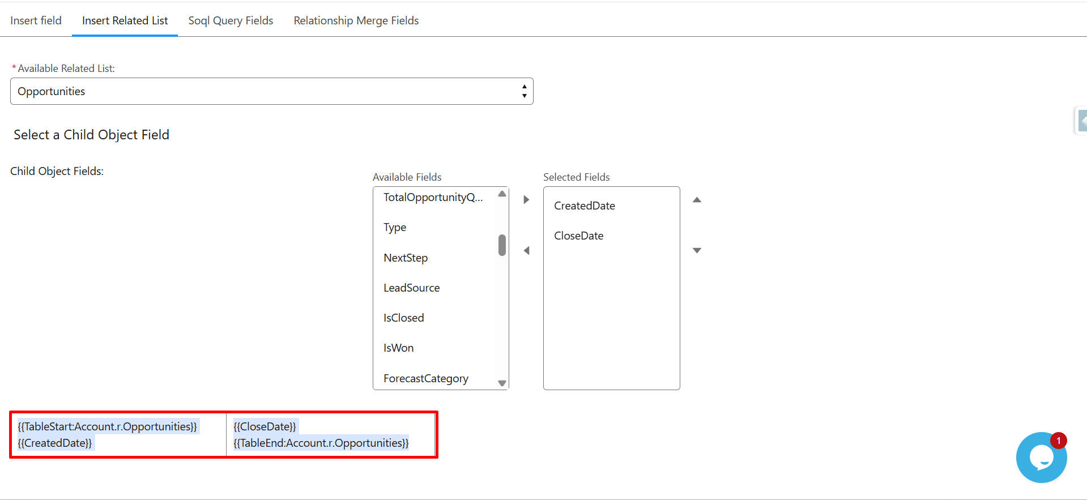Select the Insert Related List tab
The height and width of the screenshot is (500, 1087).
(125, 20)
